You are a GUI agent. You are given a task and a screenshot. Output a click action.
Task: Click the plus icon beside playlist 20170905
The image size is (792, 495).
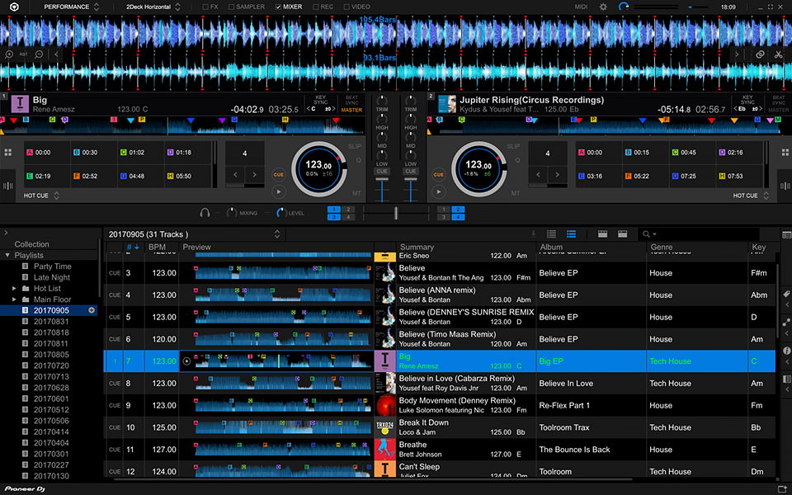click(92, 310)
